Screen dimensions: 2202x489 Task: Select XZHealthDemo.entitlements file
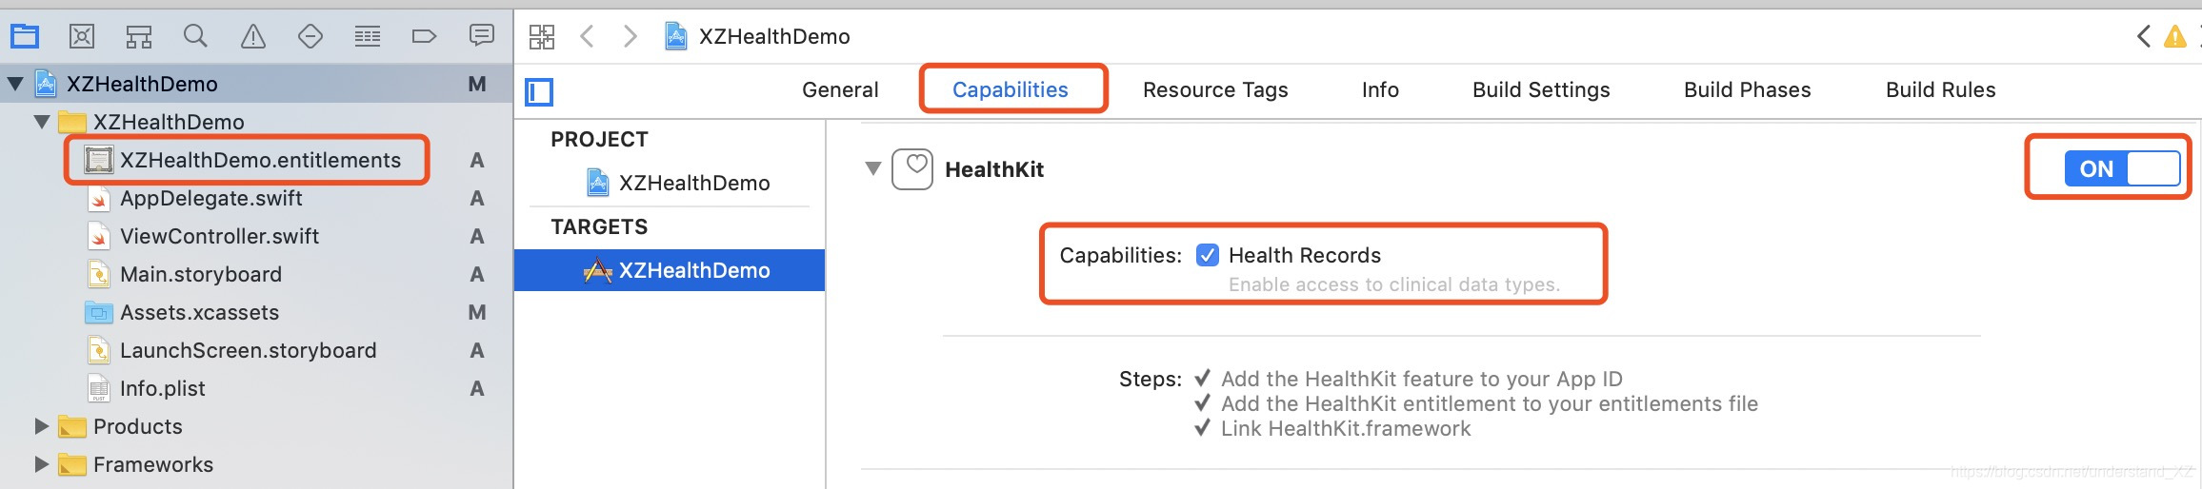(x=260, y=160)
